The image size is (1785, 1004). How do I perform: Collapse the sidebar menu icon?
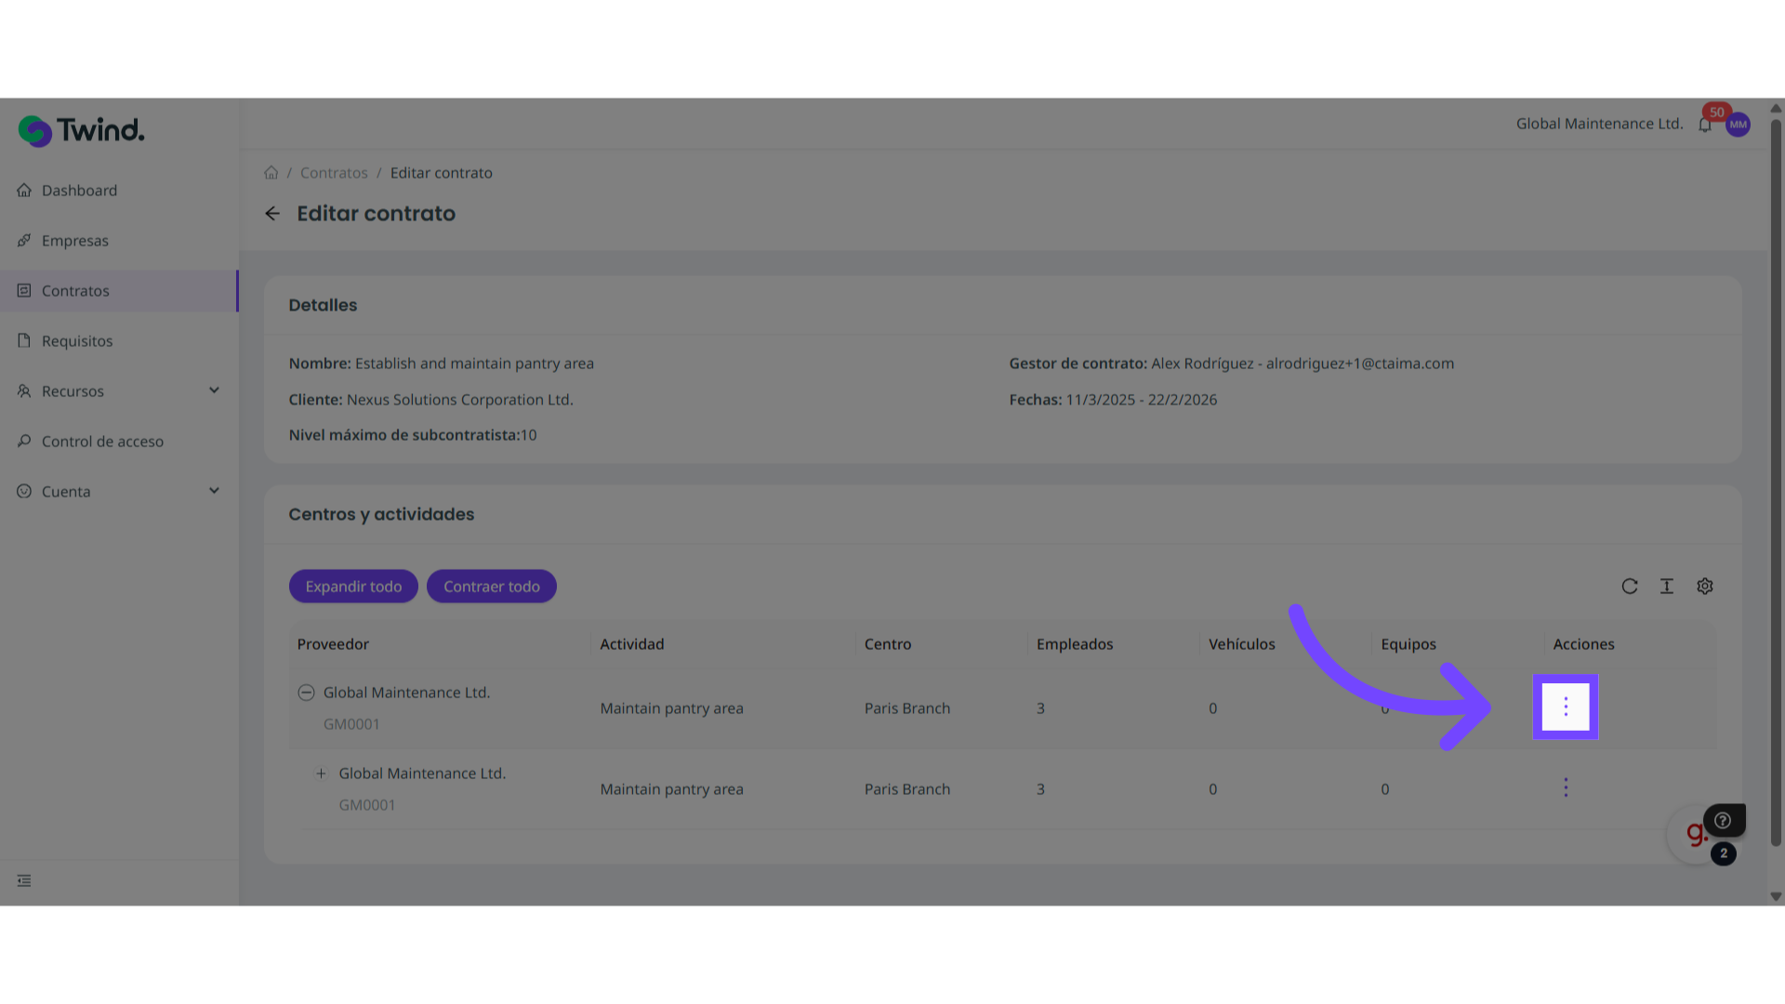(24, 880)
